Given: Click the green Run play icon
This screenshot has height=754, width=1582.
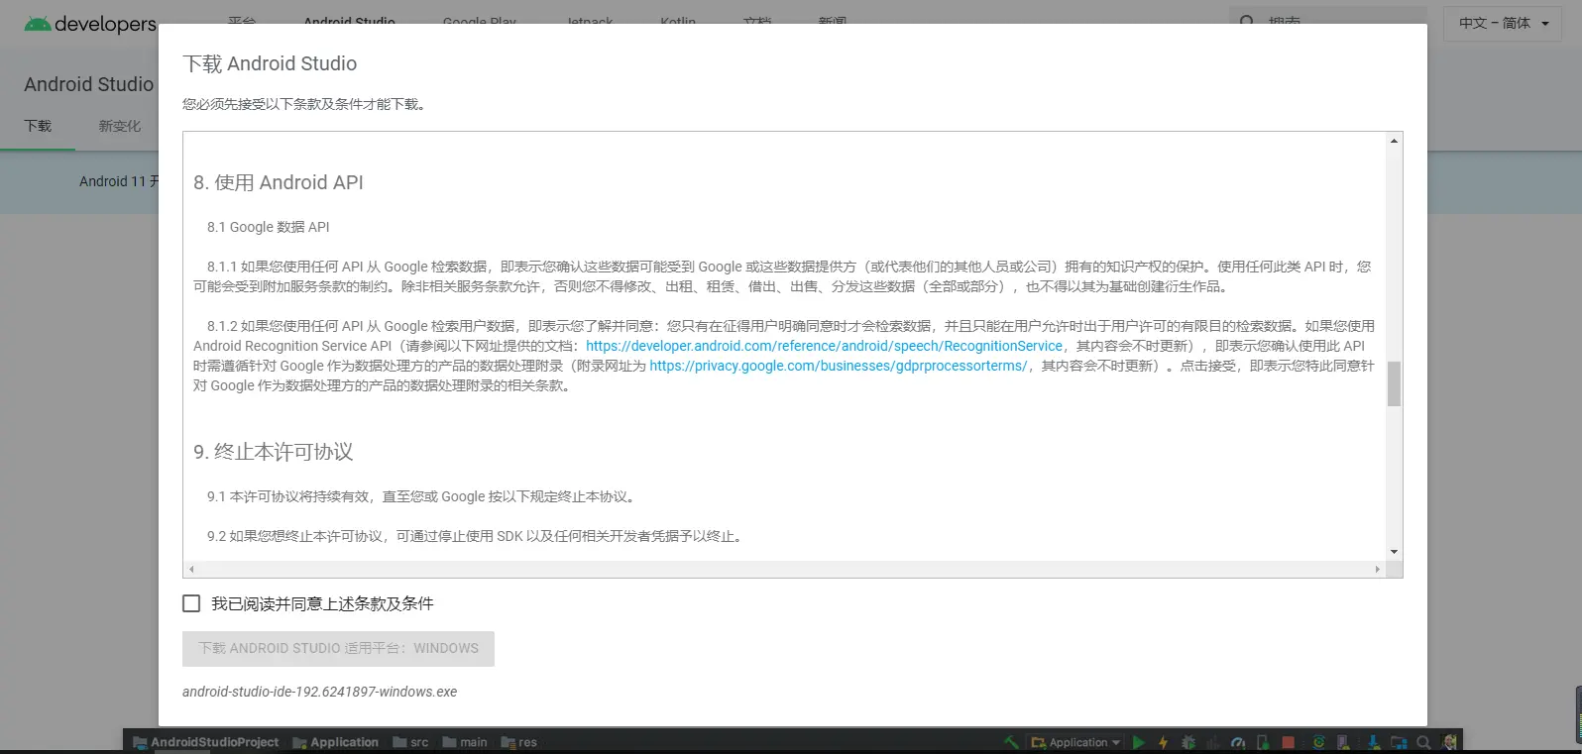Looking at the screenshot, I should (1139, 742).
